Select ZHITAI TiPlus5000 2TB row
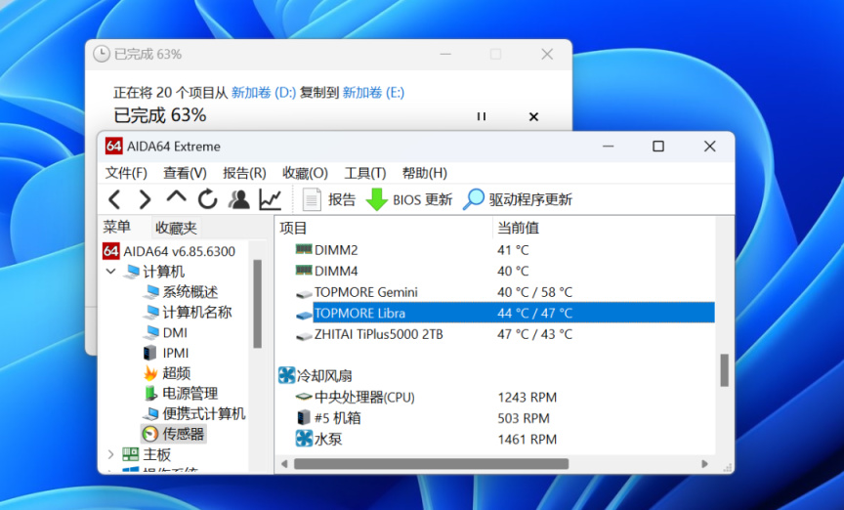The height and width of the screenshot is (510, 844). [495, 334]
